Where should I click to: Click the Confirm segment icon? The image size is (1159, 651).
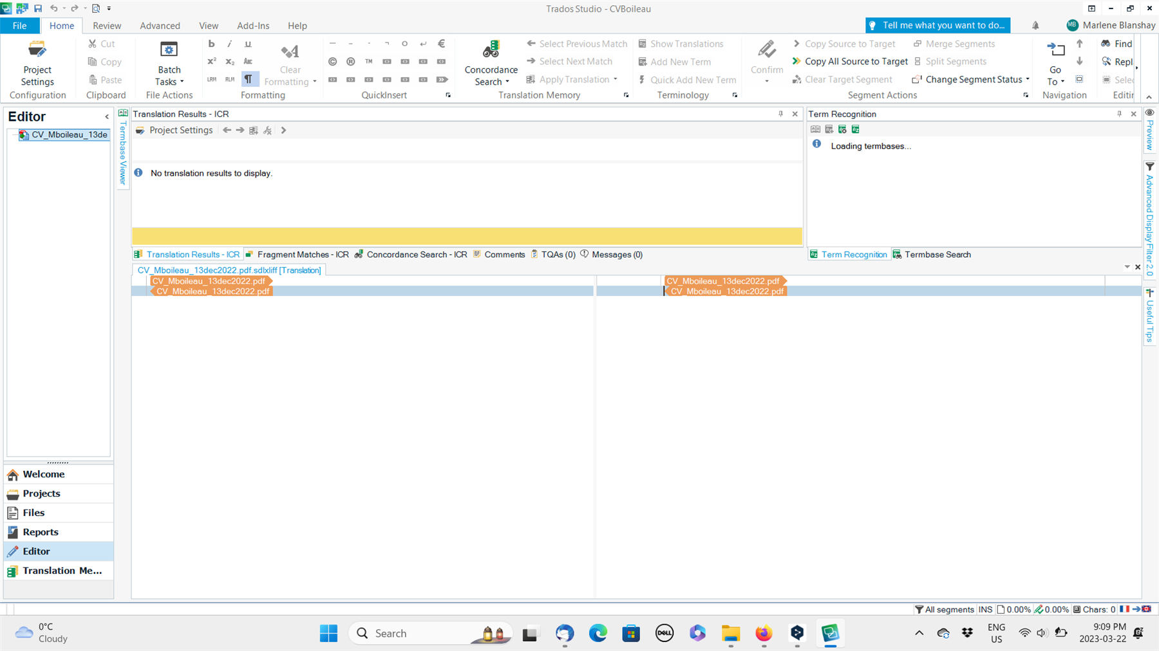[766, 50]
